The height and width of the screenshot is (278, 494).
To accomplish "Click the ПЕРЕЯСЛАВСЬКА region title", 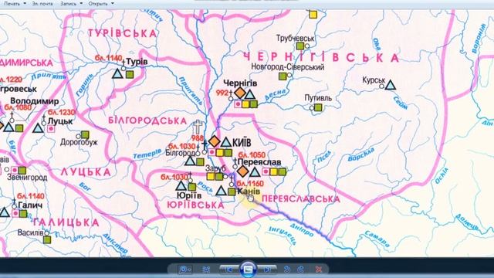I will 301,199.
